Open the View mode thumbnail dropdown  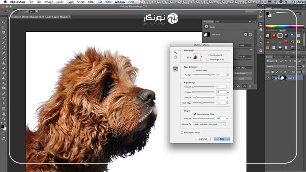click(x=197, y=57)
